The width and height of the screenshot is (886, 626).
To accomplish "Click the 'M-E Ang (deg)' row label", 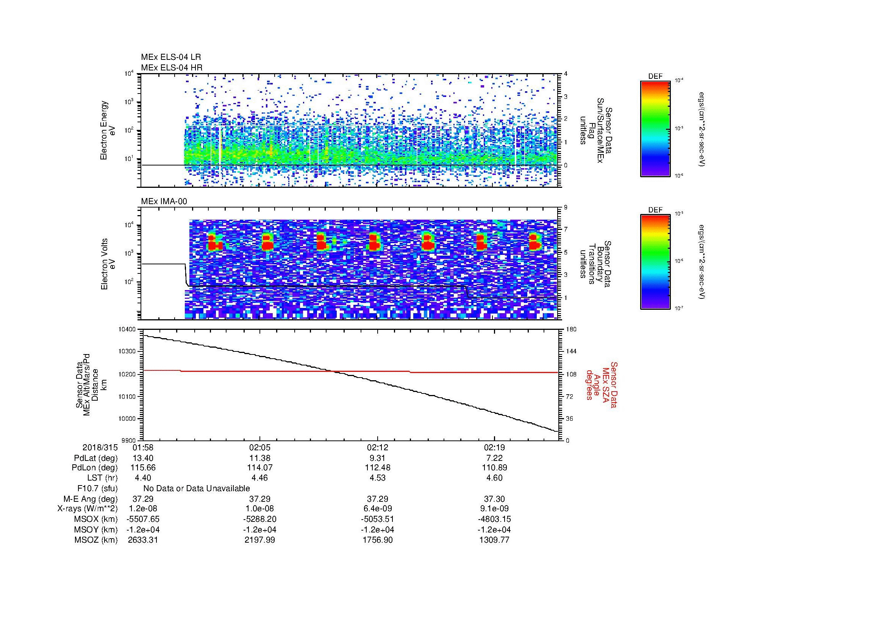I will coord(91,499).
